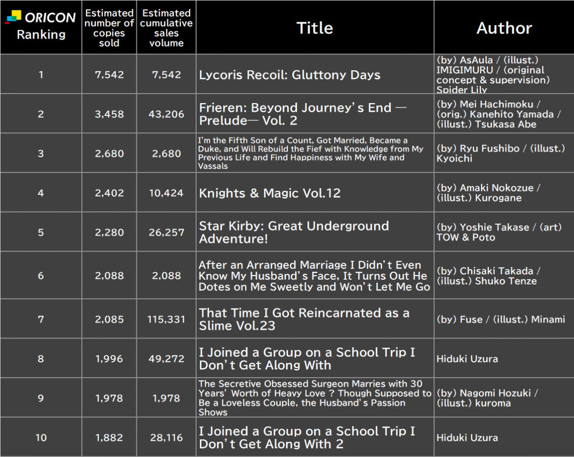Click the 'Author' column header
574x457 pixels.
504,28
